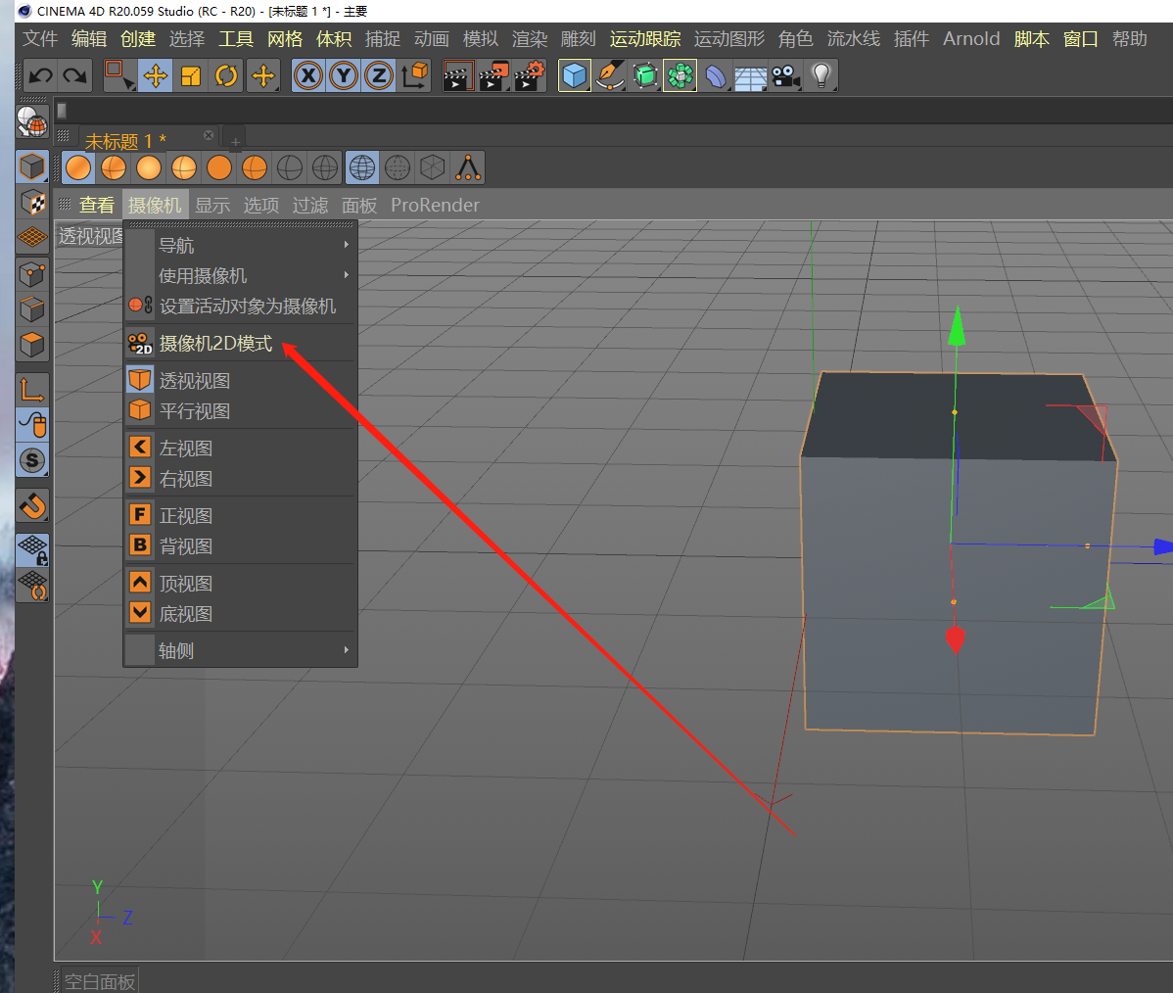The image size is (1173, 993).
Task: Open viewport ProRender menu
Action: [435, 205]
